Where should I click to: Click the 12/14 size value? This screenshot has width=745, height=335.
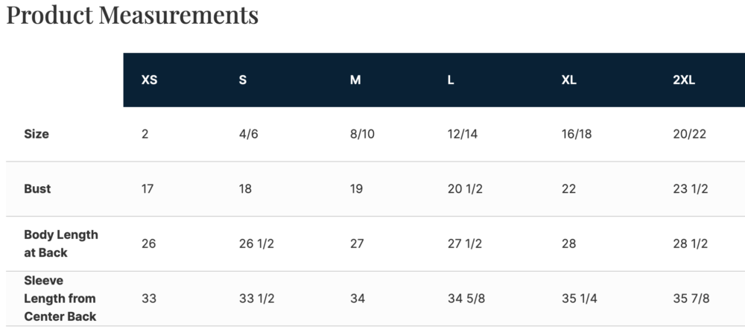pos(462,134)
